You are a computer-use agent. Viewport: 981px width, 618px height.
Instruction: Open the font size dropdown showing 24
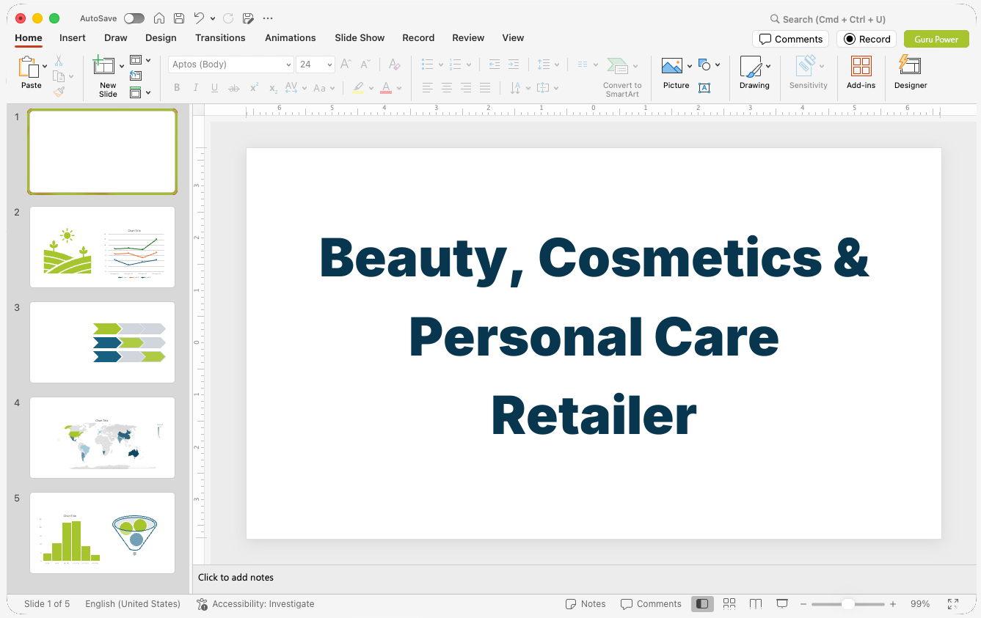click(x=330, y=65)
